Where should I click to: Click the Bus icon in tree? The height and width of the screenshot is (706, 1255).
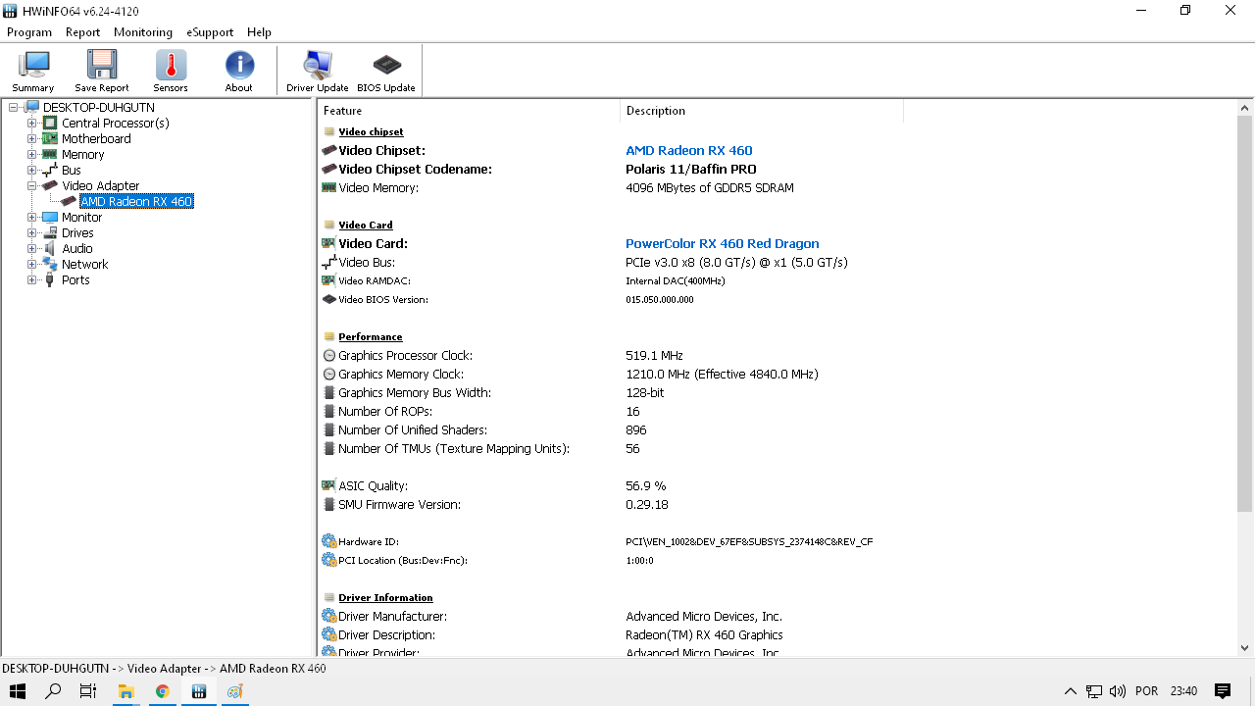[50, 171]
